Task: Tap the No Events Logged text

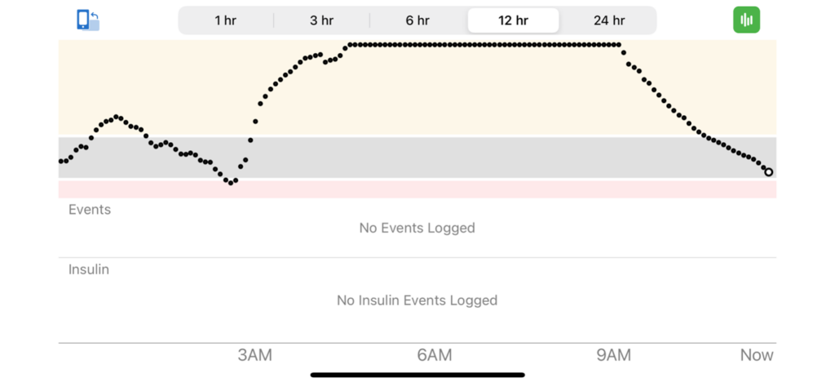Action: tap(417, 228)
